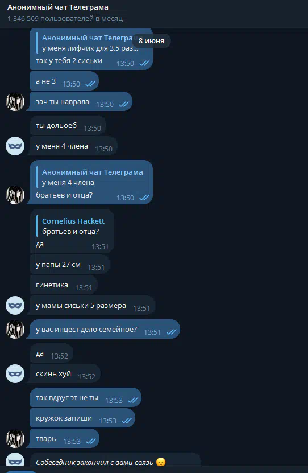This screenshot has height=473, width=308.
Task: Open the quoted reply 'у меня лифчик для 3,5 раз...'
Action: pos(89,43)
